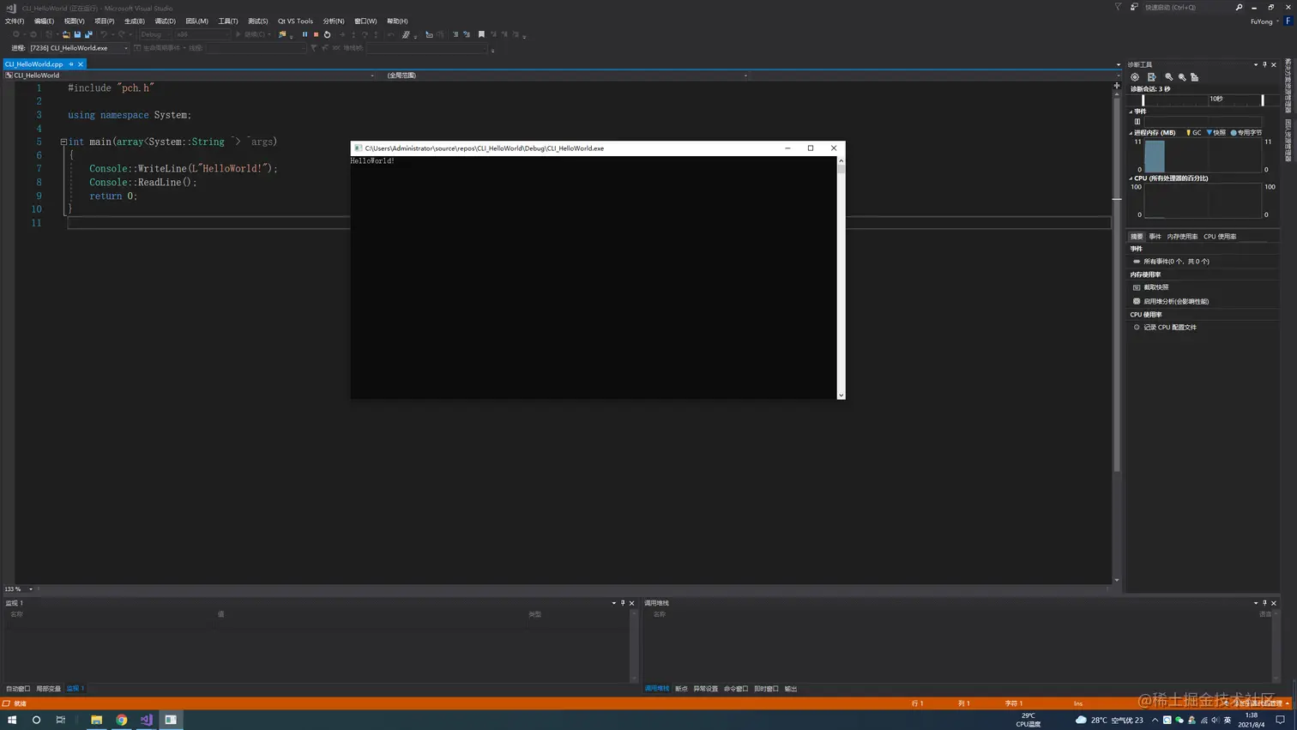Open File Explorer from the taskbar
Viewport: 1297px width, 730px height.
96,720
